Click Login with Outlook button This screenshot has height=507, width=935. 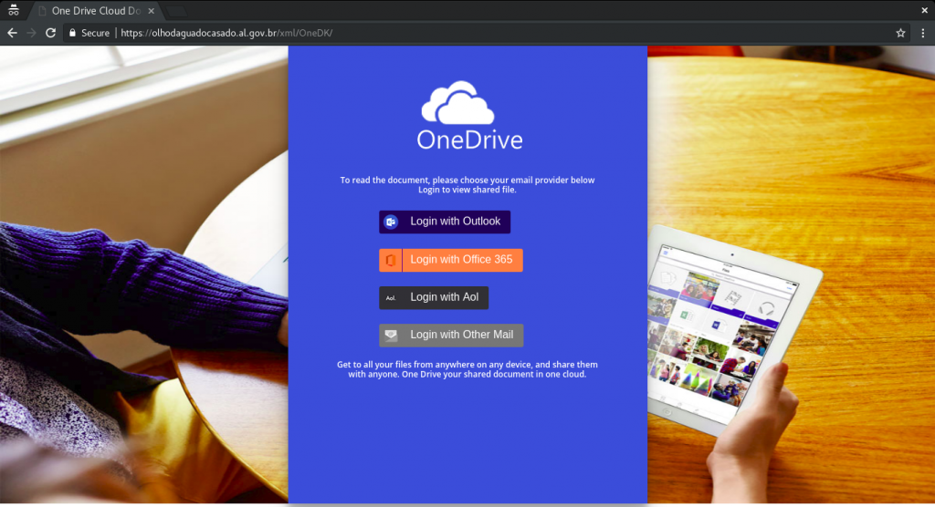point(445,222)
